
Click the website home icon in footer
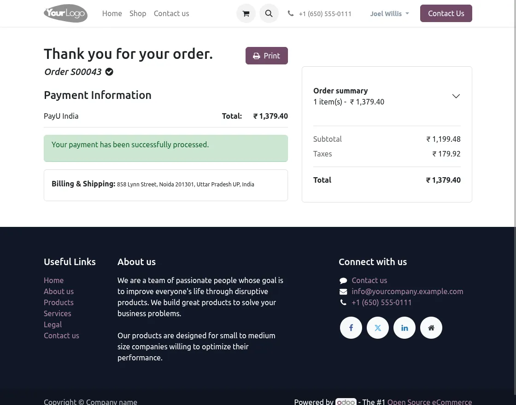(431, 328)
